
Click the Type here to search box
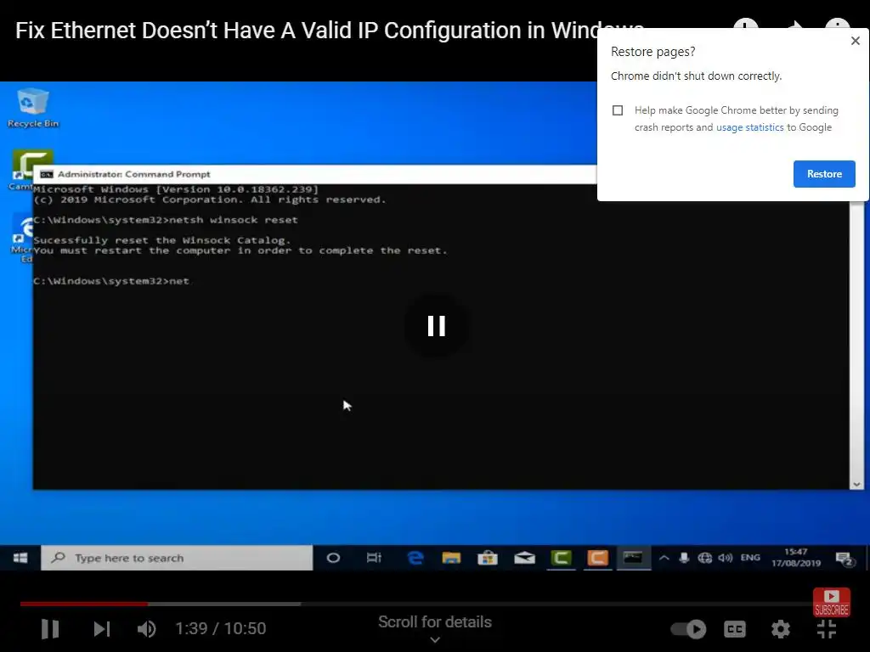177,558
